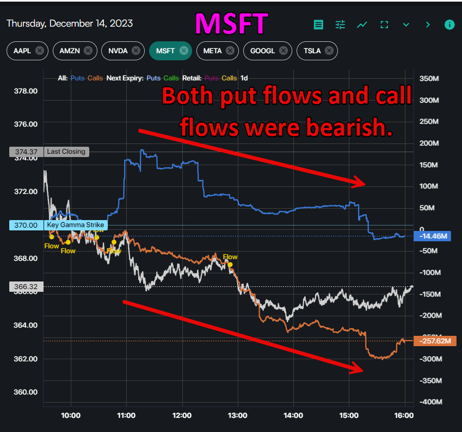The height and width of the screenshot is (432, 462).
Task: Enter fullscreen using the expand icon
Action: (384, 24)
